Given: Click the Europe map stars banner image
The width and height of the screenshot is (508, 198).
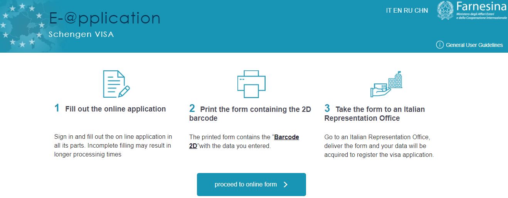Looking at the screenshot, I should point(23,26).
